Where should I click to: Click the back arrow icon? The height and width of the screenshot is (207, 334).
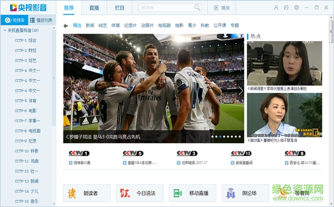[x=66, y=26]
